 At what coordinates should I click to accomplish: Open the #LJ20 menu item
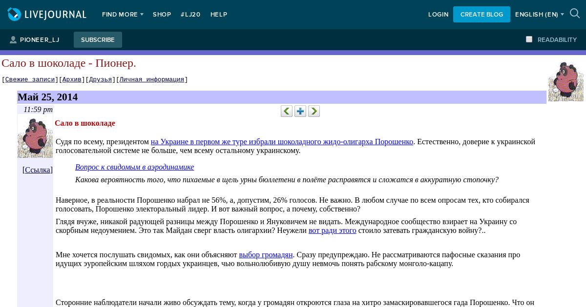click(190, 15)
